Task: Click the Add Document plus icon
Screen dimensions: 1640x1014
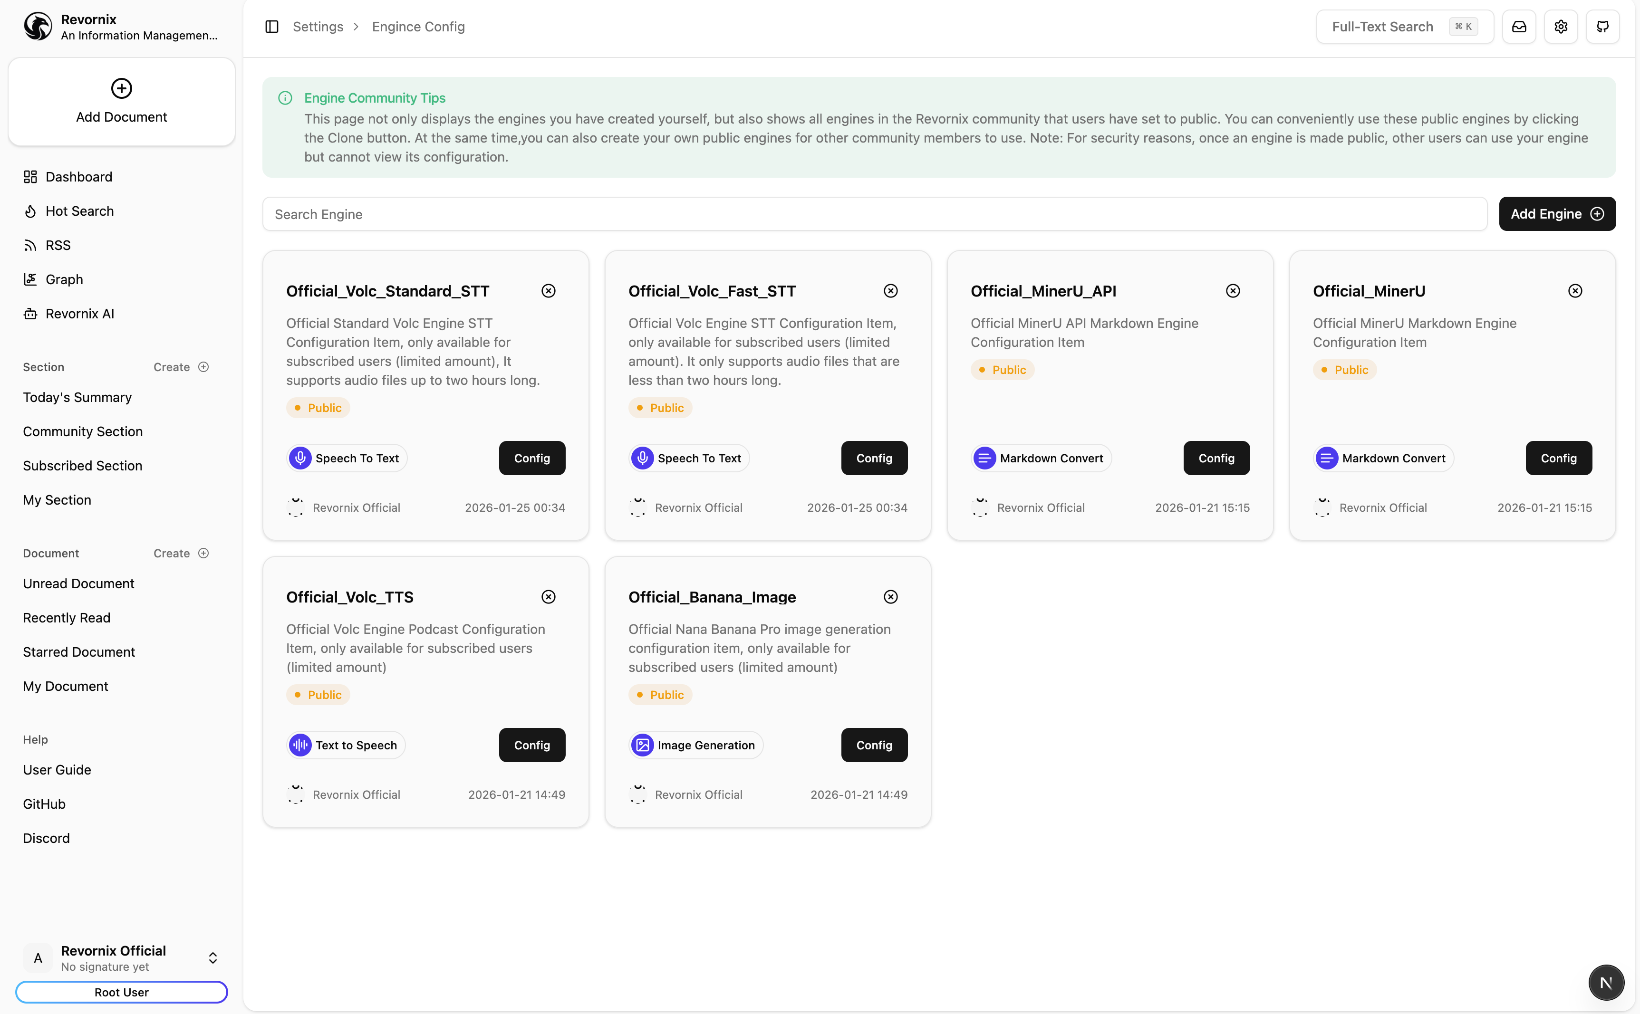Action: [121, 88]
